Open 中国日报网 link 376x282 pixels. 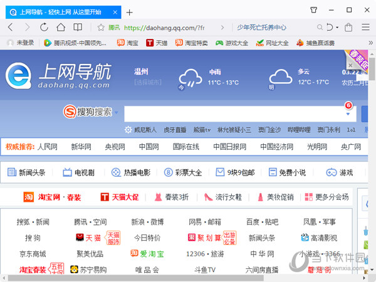point(230,147)
